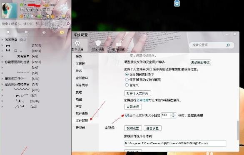The image size is (244, 155).
Task: Expand more app icons with the double arrow
Action: [57, 17]
